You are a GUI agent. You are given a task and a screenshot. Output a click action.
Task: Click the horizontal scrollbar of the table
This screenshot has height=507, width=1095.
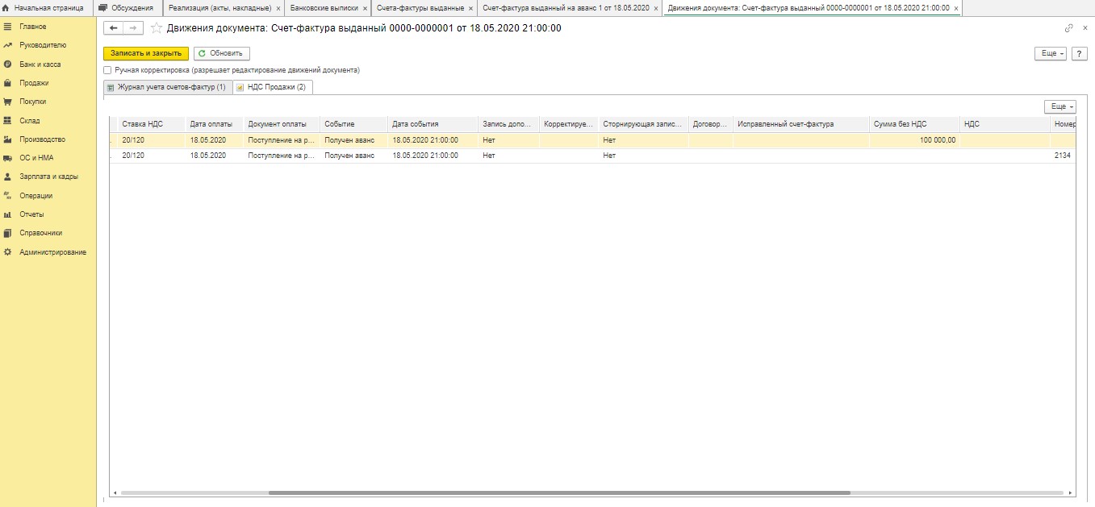(558, 492)
